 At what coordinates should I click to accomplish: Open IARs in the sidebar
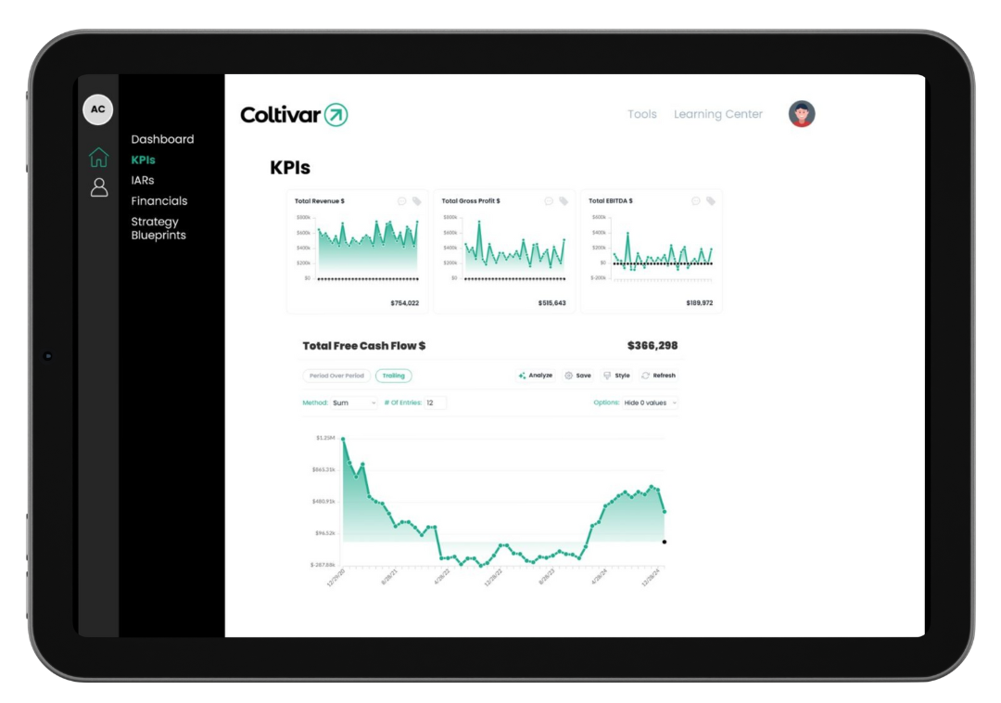143,180
